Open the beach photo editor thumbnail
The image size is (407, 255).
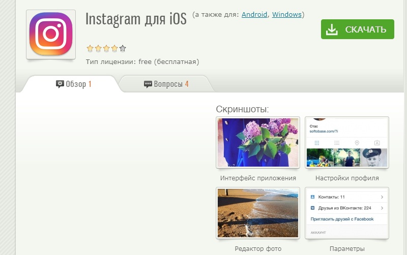(258, 213)
